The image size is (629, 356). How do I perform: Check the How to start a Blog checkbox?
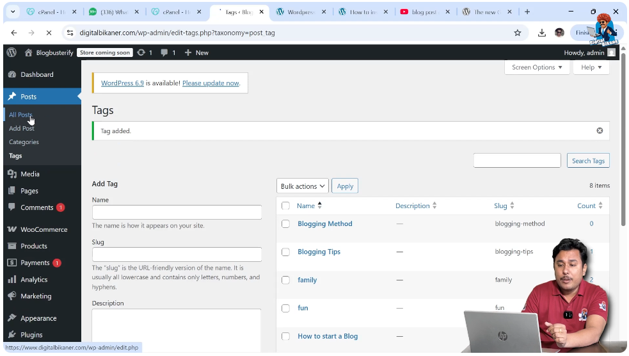285,336
